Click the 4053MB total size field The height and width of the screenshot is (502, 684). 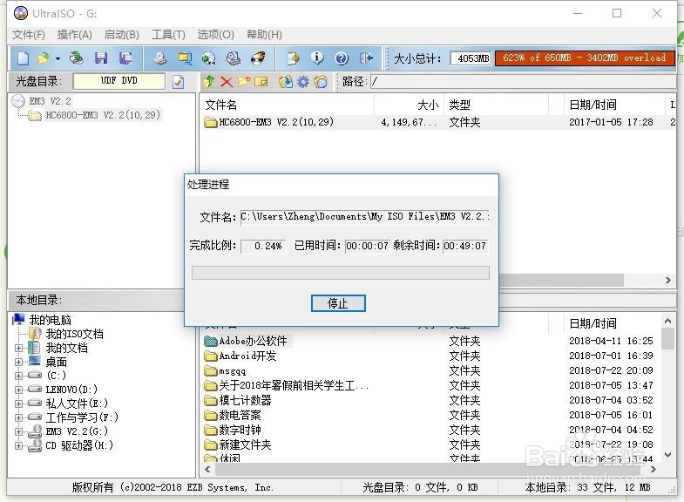point(471,58)
